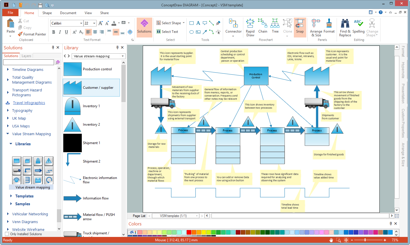Select the Tree flowchart tool
410x245 pixels.
coord(275,26)
